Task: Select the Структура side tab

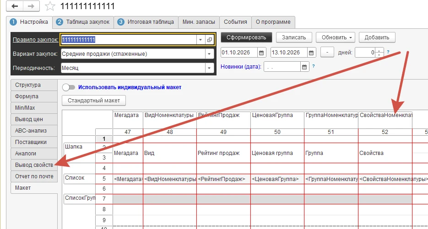Action: coord(34,85)
